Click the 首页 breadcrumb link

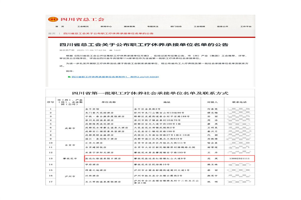tap(52, 33)
